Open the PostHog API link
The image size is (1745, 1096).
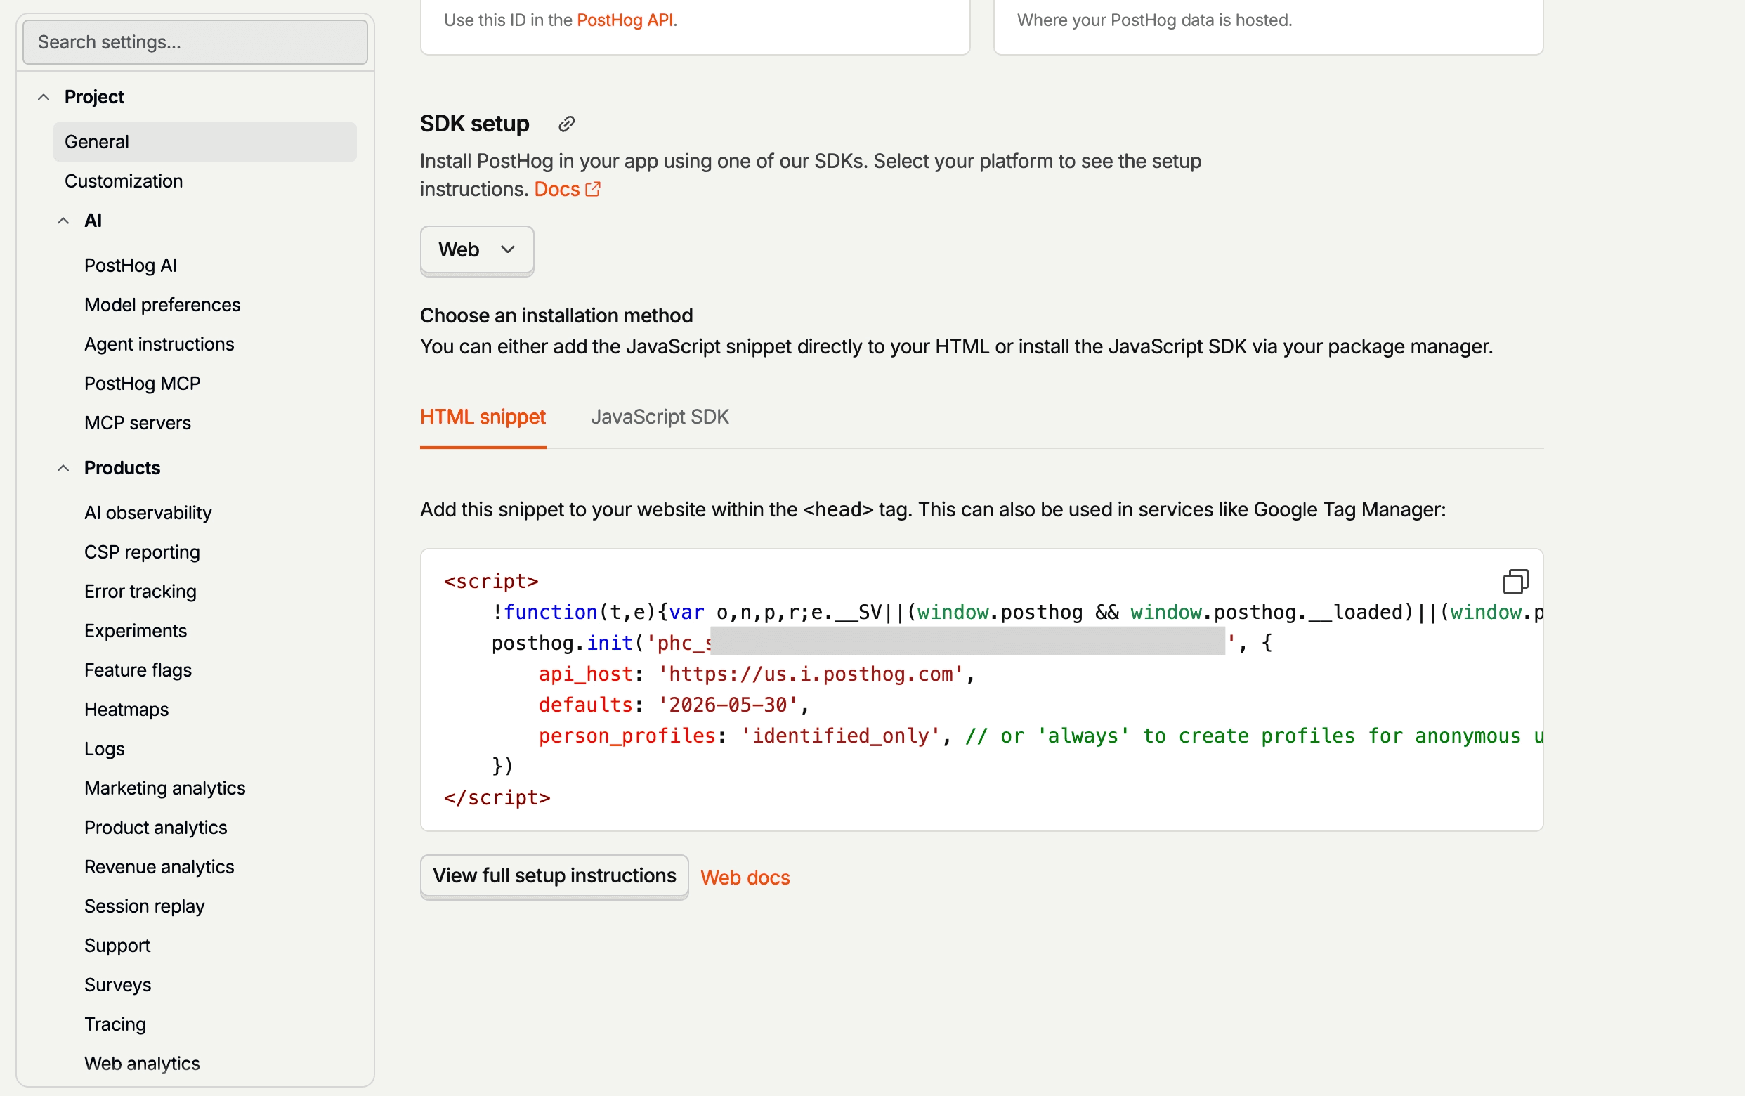click(625, 20)
